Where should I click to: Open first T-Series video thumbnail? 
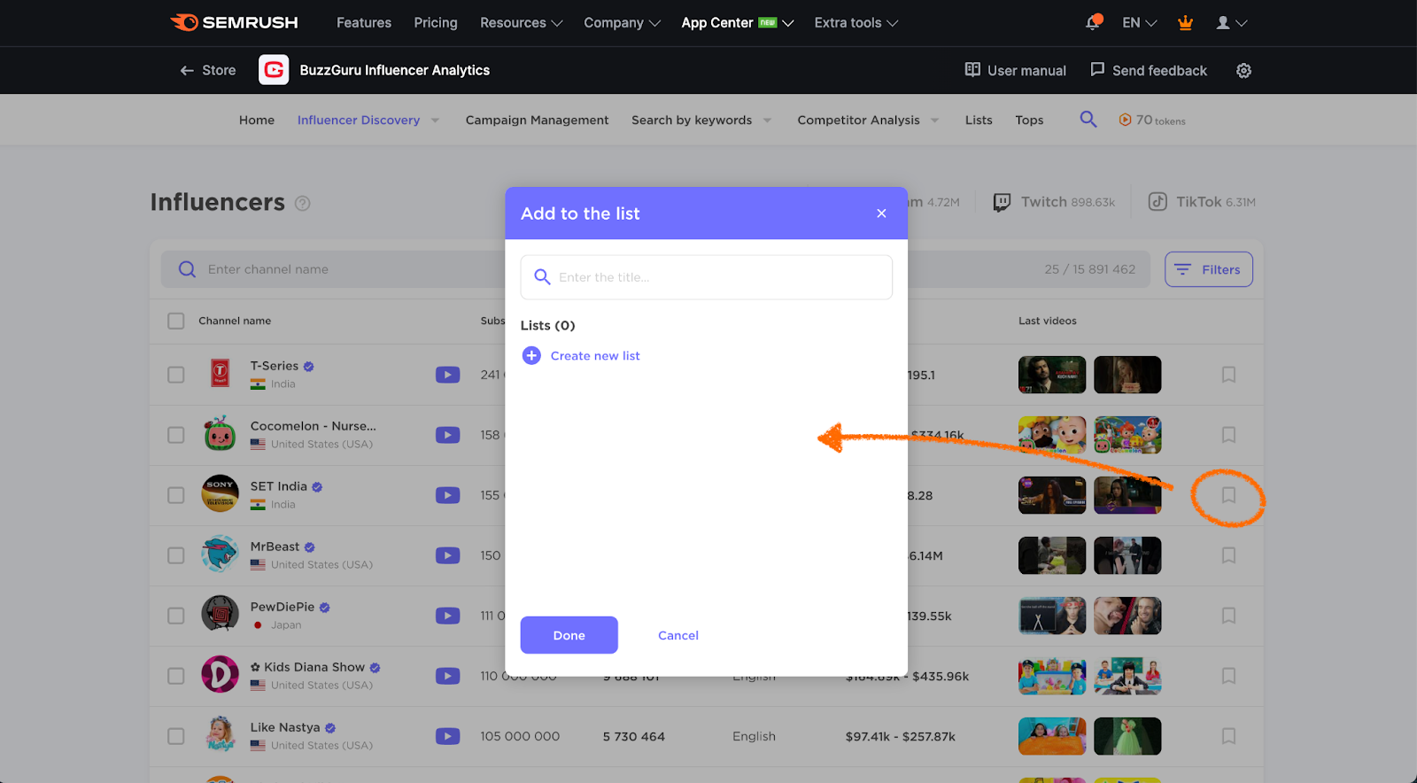click(1052, 375)
